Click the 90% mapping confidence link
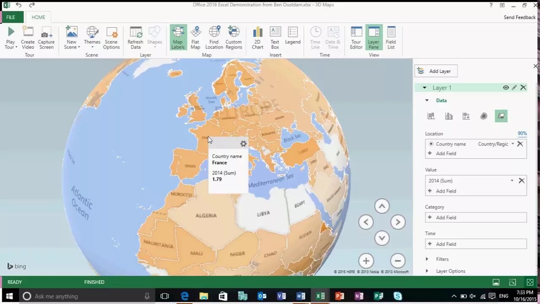Viewport: 540px width, 304px height. (522, 133)
